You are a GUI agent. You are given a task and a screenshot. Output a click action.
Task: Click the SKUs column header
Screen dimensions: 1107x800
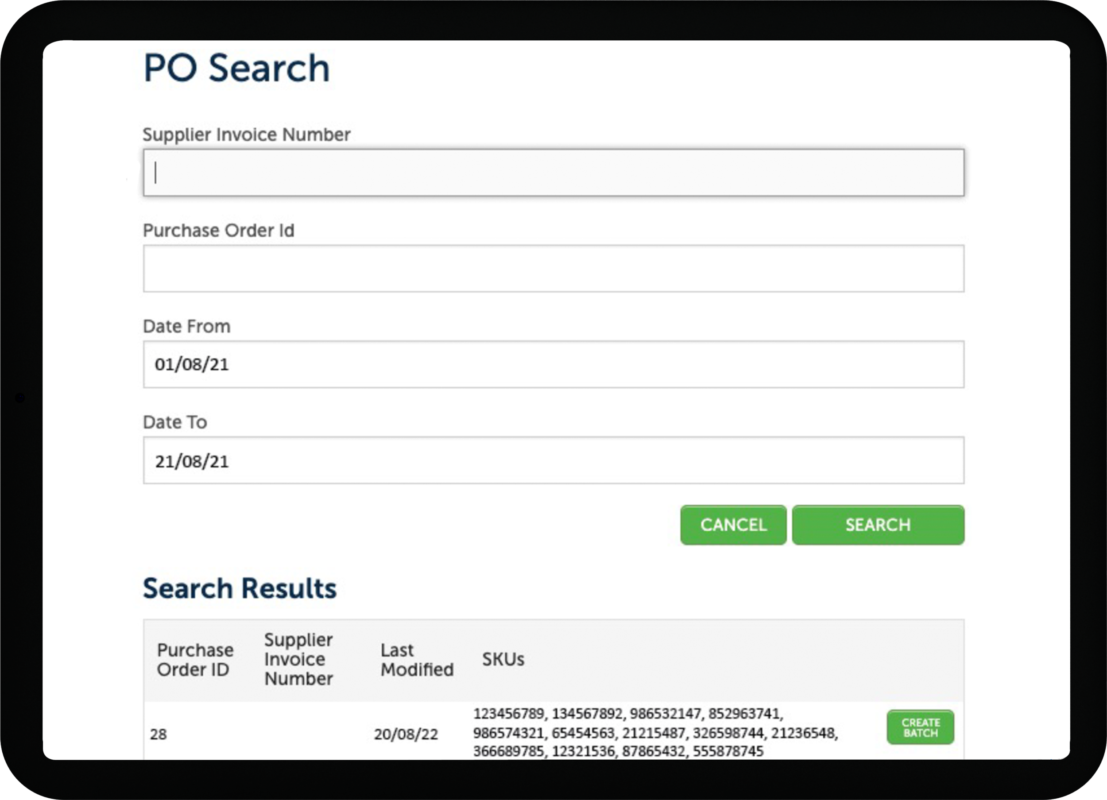(x=503, y=659)
